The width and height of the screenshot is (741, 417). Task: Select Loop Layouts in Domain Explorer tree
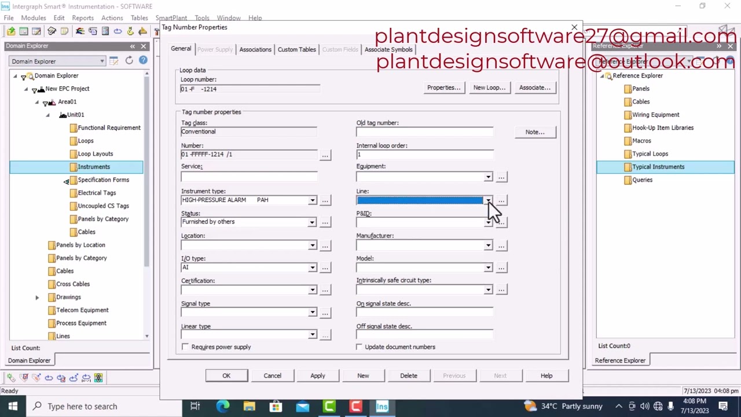[x=96, y=153]
